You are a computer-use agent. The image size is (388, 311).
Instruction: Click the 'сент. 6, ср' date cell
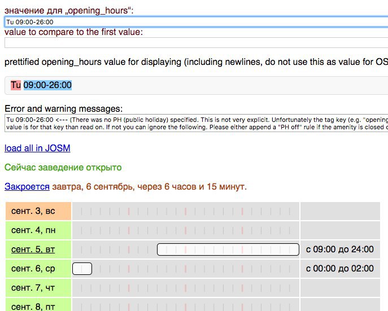tap(38, 269)
